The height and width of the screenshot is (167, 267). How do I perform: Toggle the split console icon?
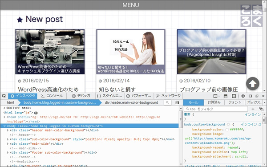click(226, 96)
